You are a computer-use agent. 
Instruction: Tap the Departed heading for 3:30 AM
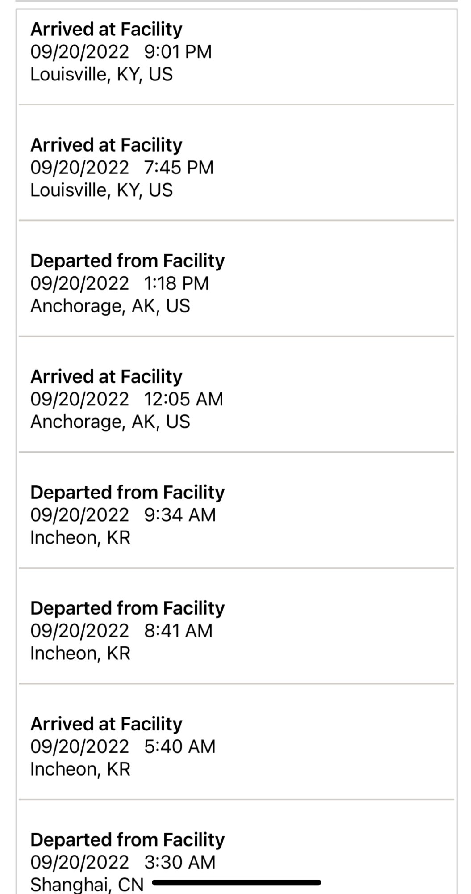127,840
